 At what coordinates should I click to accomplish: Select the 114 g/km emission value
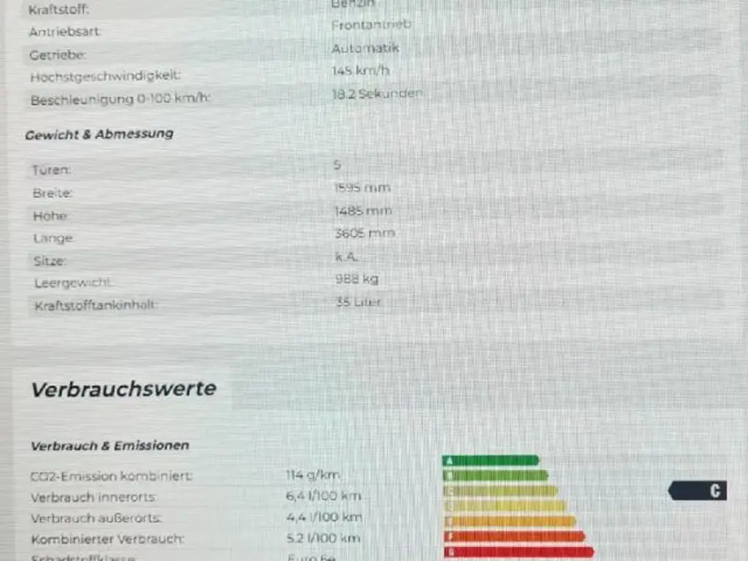[x=313, y=475]
